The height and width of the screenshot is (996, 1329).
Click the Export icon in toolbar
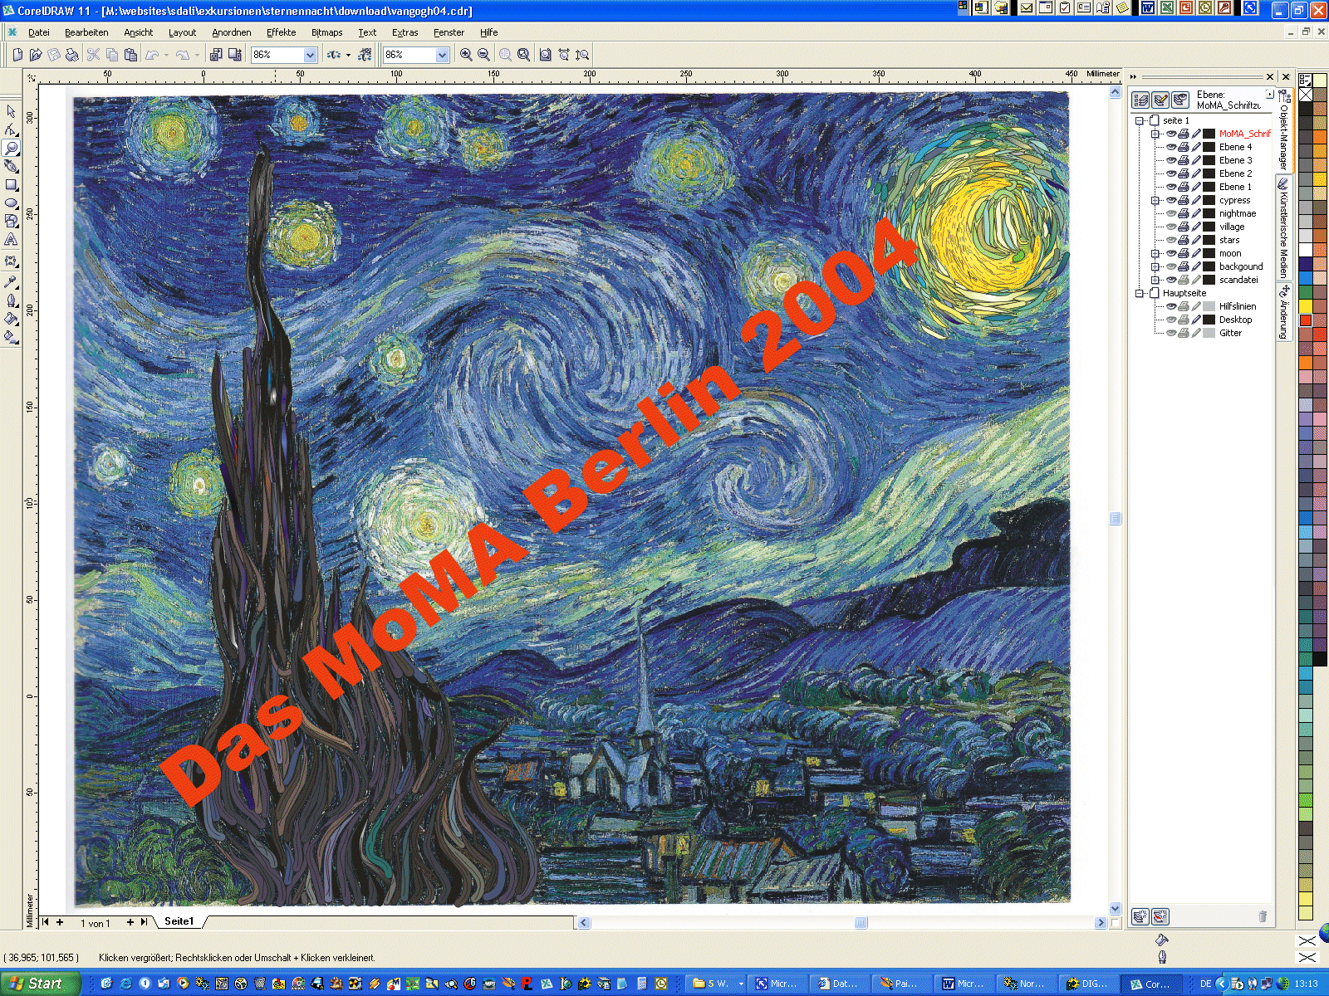tap(235, 55)
